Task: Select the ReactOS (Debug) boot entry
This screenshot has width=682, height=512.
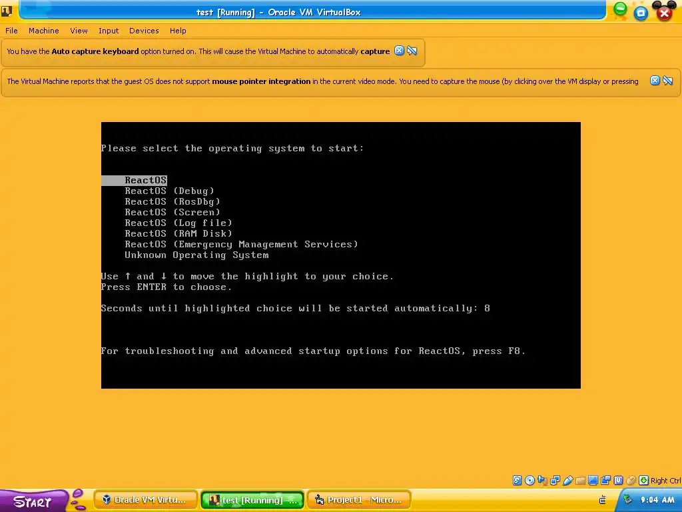Action: 169,191
